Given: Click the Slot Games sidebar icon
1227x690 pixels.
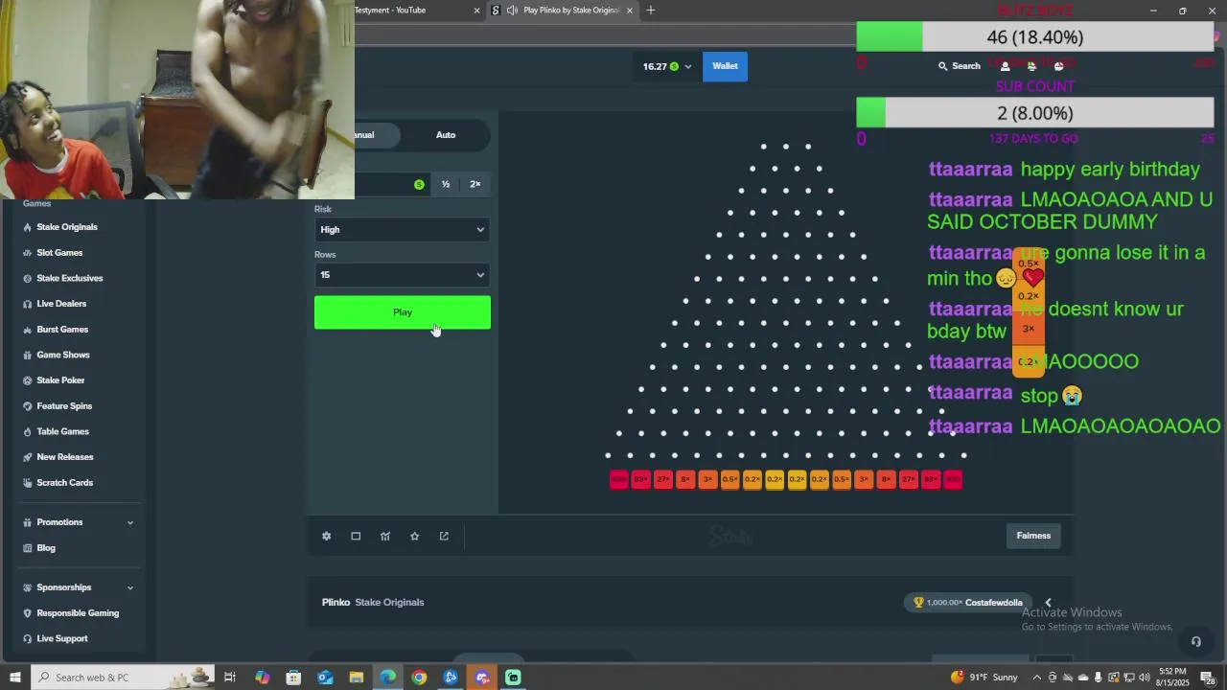Looking at the screenshot, I should tap(28, 253).
